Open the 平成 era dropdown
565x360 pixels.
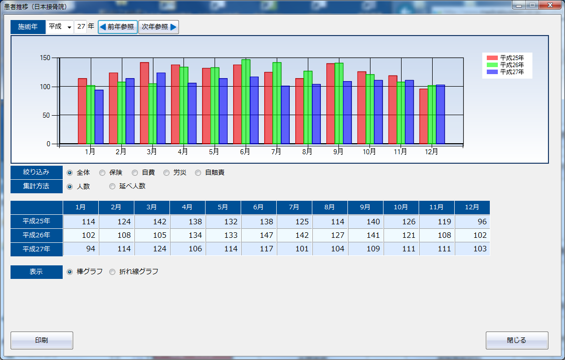[x=60, y=27]
